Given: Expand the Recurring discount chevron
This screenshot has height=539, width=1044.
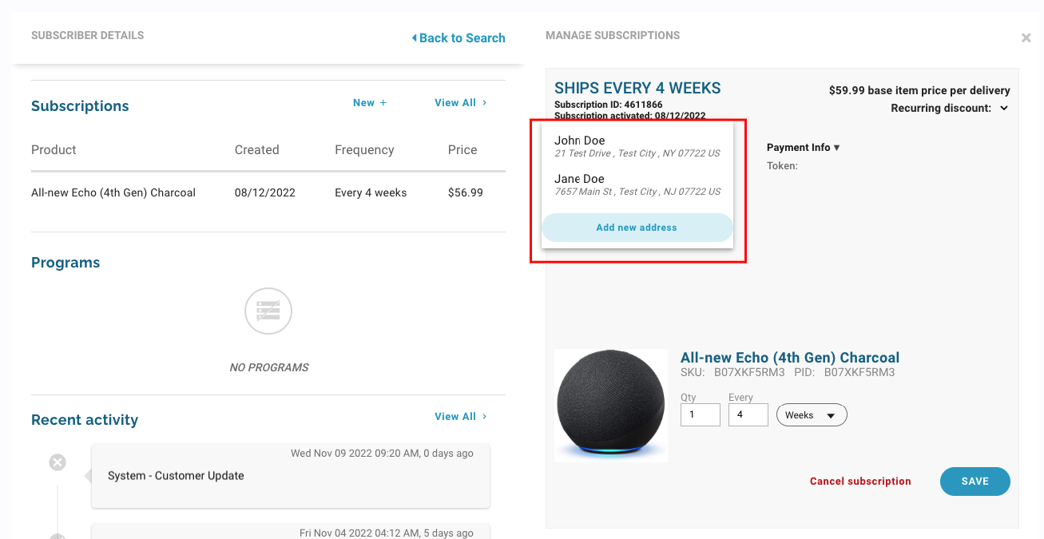Looking at the screenshot, I should (x=1004, y=109).
